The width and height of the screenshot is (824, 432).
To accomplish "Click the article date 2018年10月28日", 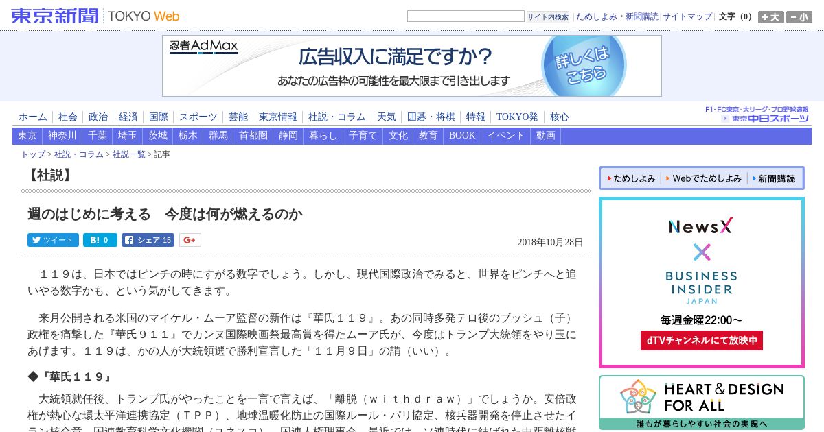I will point(550,242).
